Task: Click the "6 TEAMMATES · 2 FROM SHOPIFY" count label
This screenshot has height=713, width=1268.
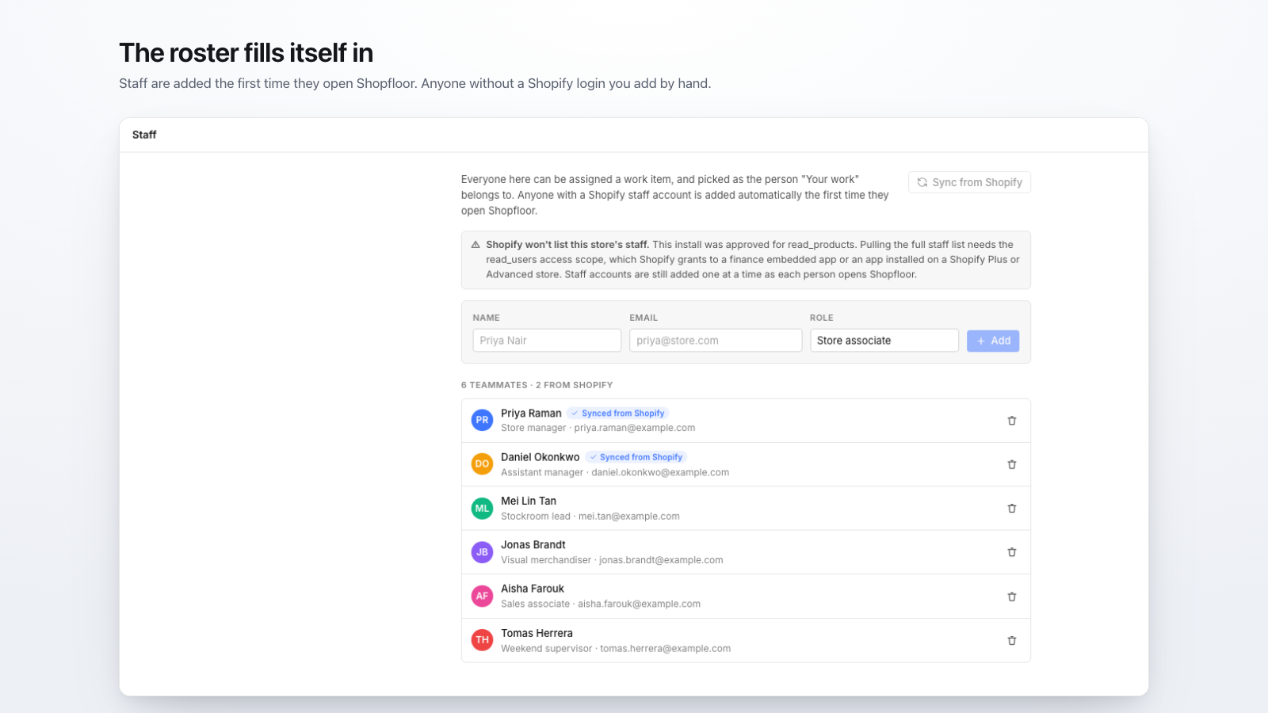Action: [537, 385]
